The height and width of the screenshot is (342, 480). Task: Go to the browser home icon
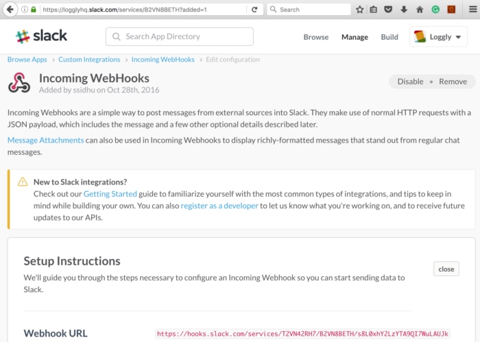coord(420,10)
